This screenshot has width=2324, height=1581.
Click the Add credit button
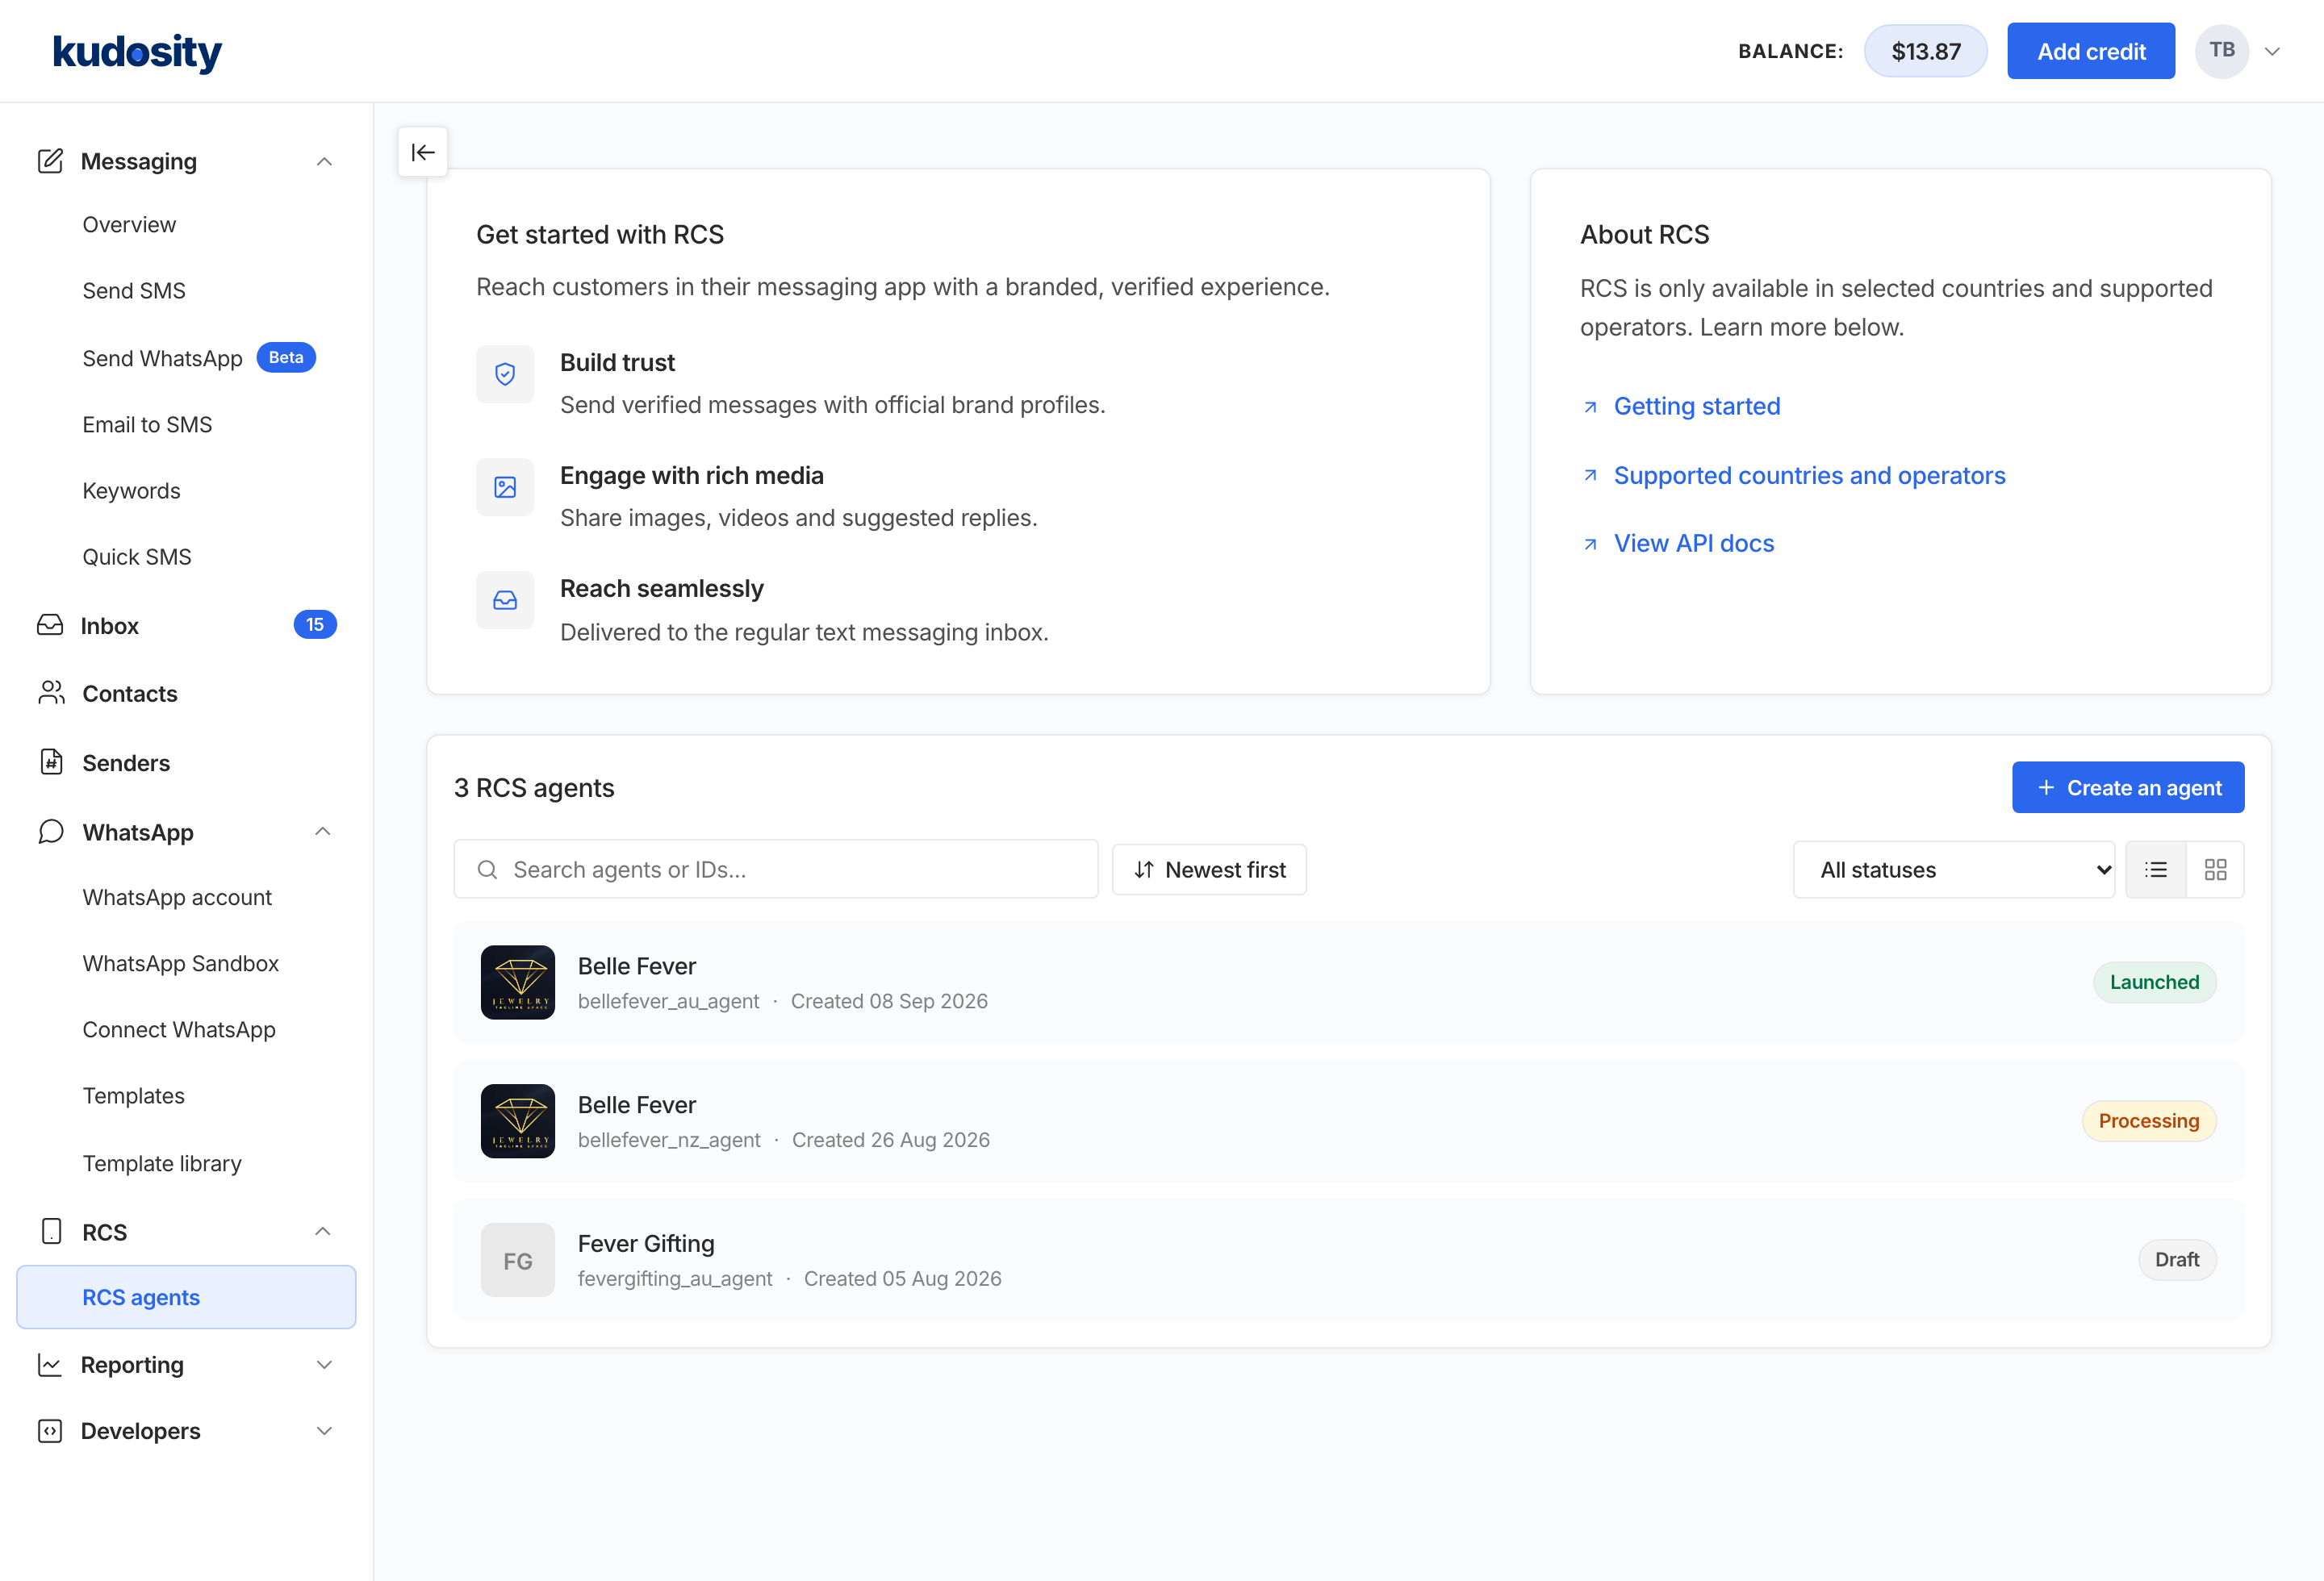2091,51
